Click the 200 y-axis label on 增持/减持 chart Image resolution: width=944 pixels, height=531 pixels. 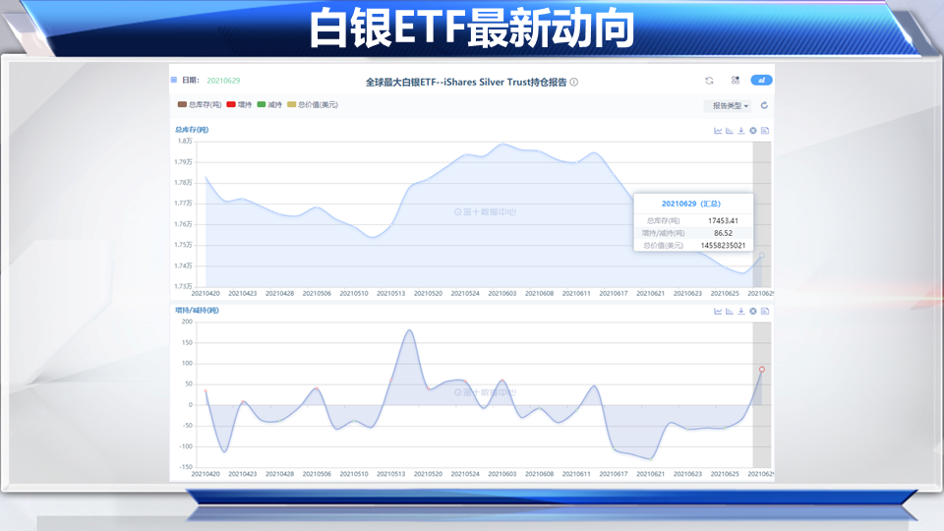[x=187, y=322]
